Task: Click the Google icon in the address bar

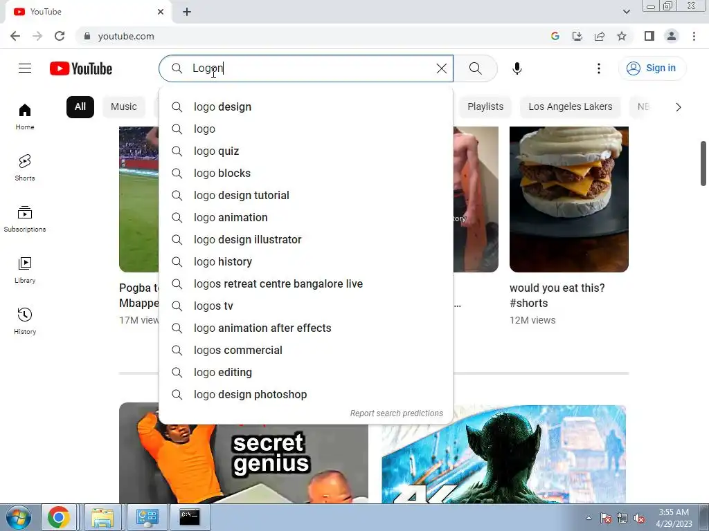Action: 555,36
